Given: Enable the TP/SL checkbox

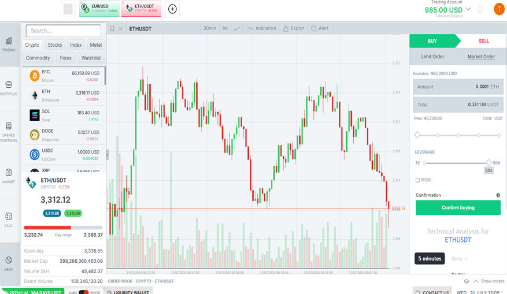Looking at the screenshot, I should point(417,180).
